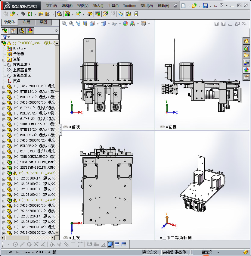Open the Section View tool
Image resolution: width=251 pixels, height=256 pixels.
tap(85, 23)
